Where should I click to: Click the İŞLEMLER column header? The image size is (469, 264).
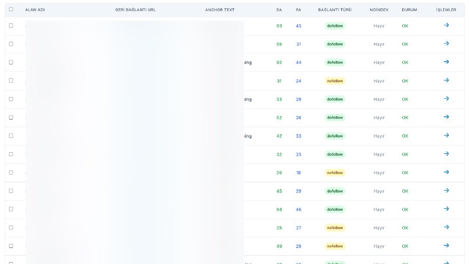pos(446,10)
